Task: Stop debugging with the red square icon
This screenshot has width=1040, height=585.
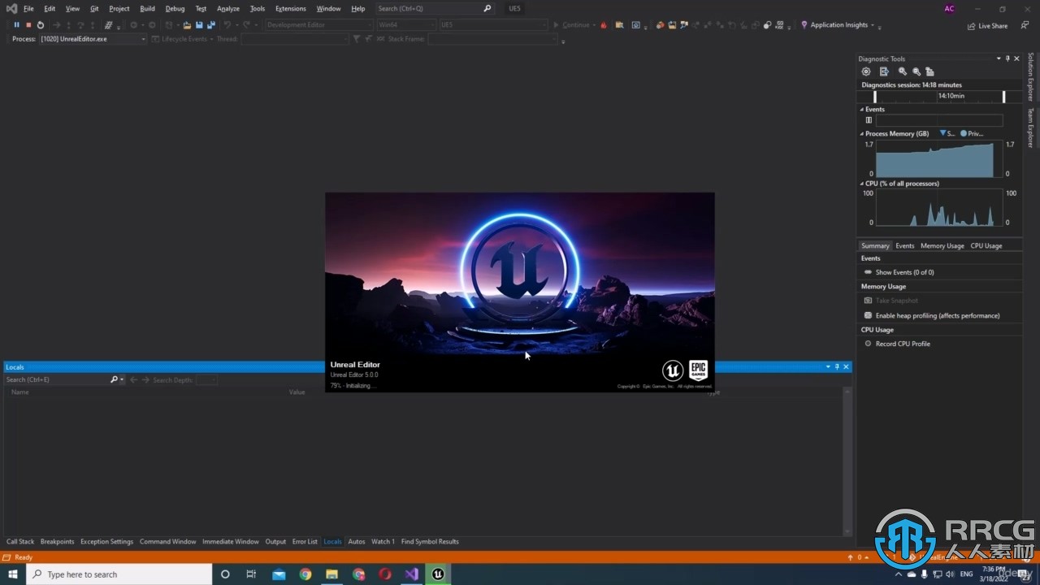Action: pos(28,25)
